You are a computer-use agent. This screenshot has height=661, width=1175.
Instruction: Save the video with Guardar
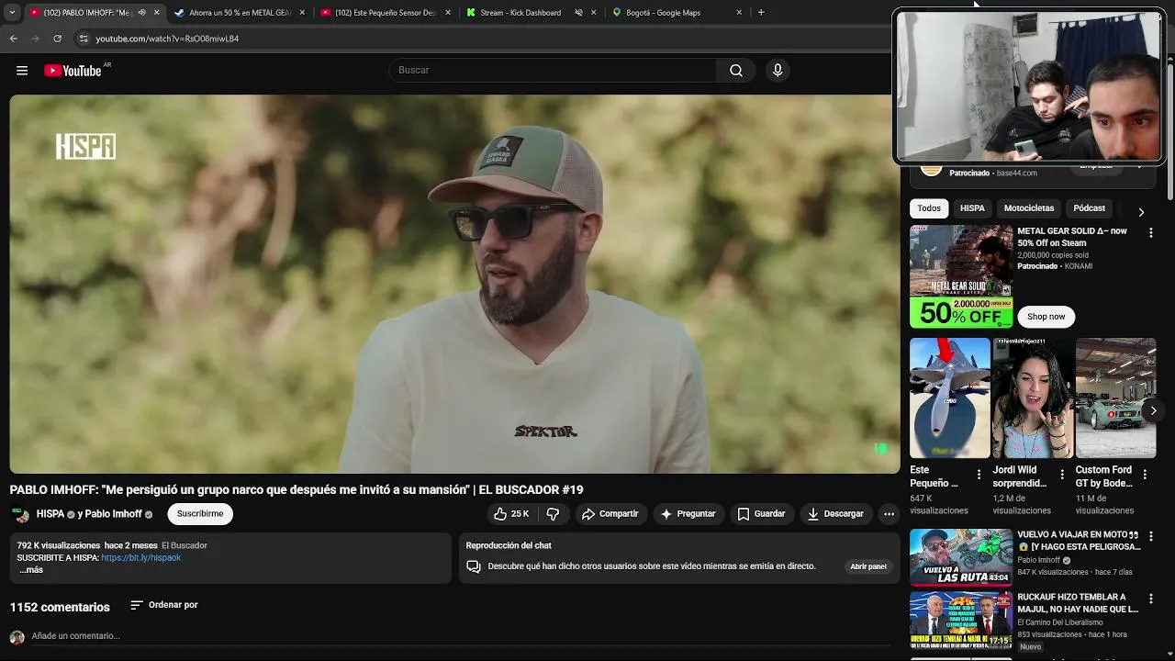click(761, 514)
